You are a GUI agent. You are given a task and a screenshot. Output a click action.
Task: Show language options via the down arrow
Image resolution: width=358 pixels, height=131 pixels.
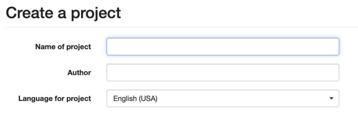pyautogui.click(x=331, y=99)
